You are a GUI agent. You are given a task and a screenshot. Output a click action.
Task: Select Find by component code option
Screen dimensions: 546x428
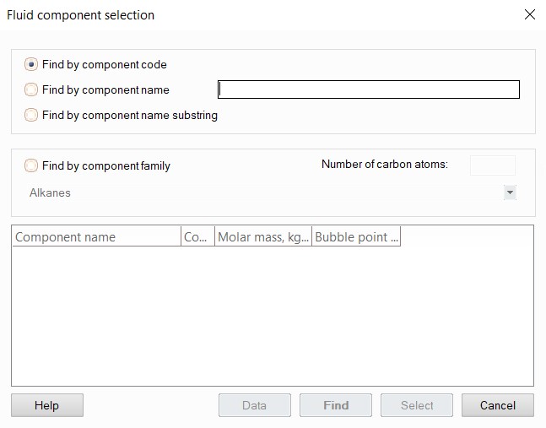31,64
